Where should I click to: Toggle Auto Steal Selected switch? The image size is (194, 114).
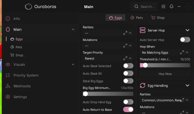pos(128,66)
